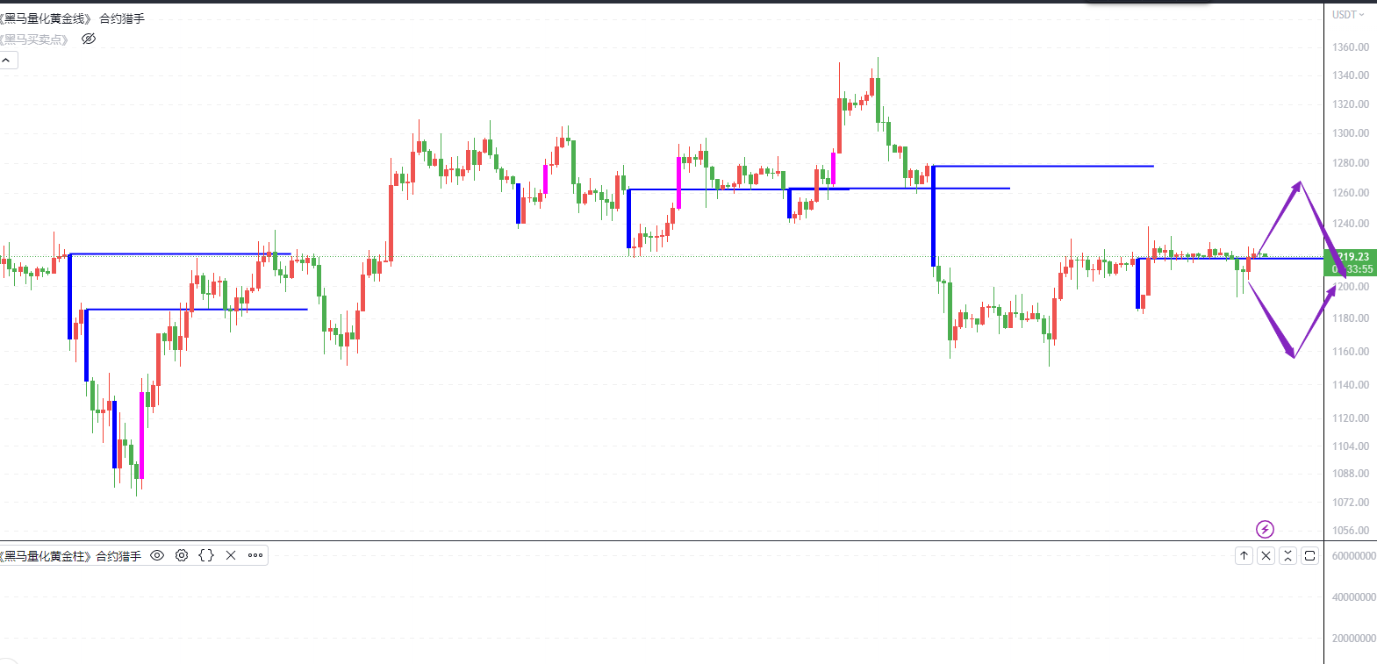The width and height of the screenshot is (1377, 664).
Task: Delete the lower indicator pane
Action: coord(1266,555)
